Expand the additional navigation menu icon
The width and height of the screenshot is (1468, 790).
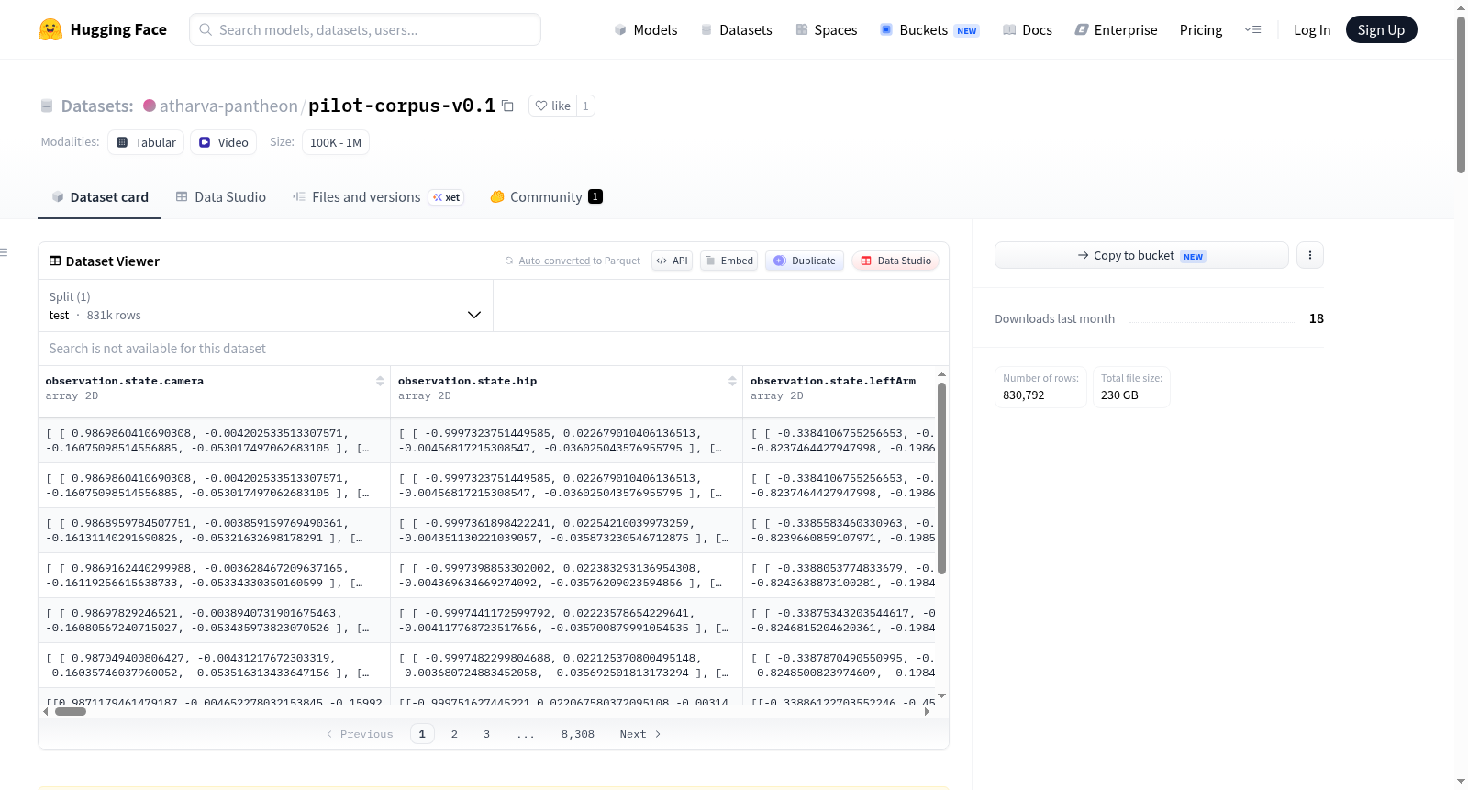coord(1252,29)
